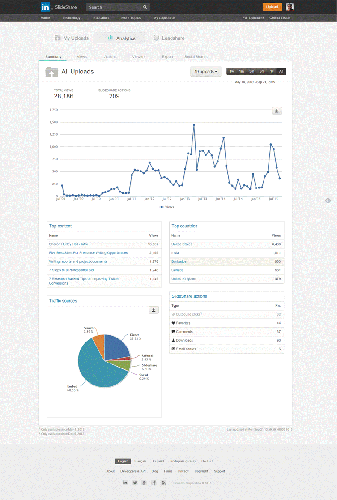Open the Social Shares tab
This screenshot has height=500, width=337.
point(196,57)
